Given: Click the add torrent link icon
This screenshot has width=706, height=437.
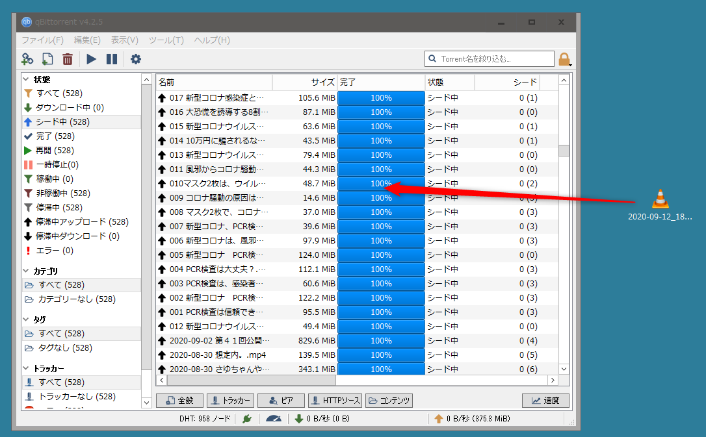Looking at the screenshot, I should 27,59.
